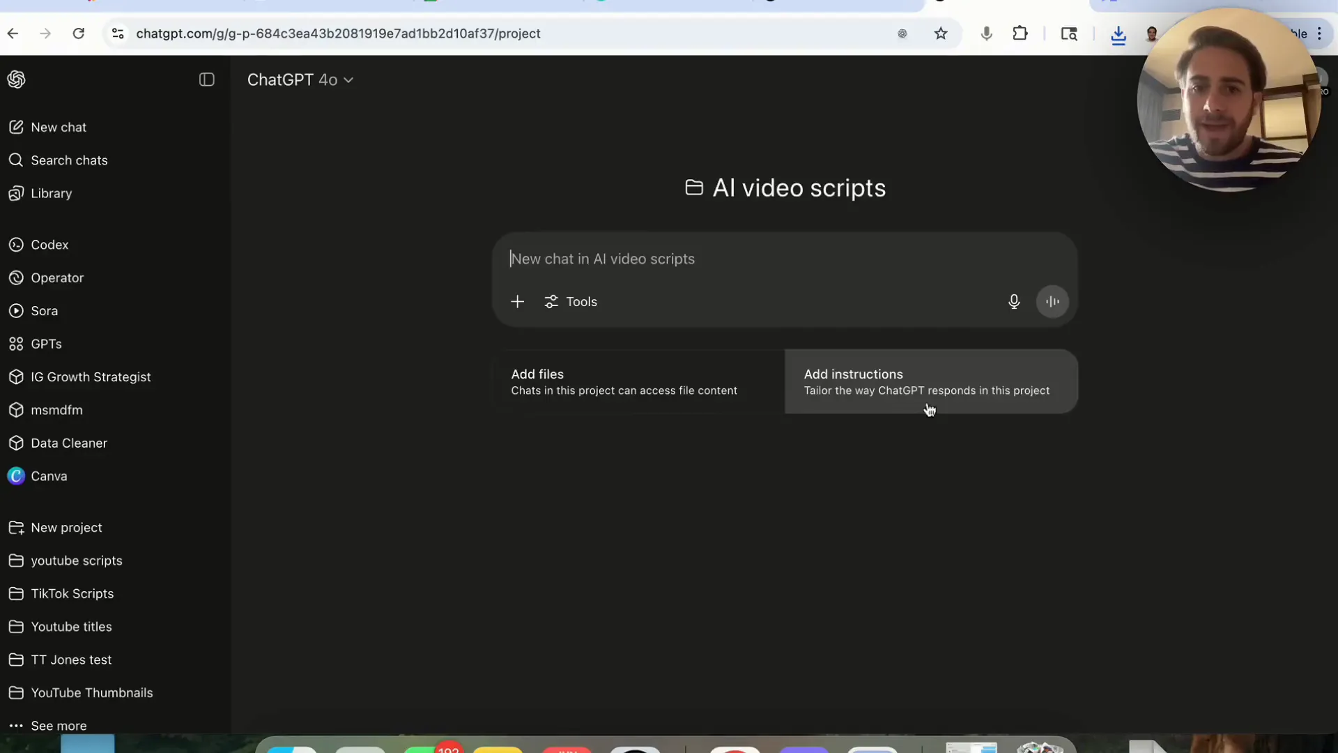
Task: Open browser Downloads
Action: [x=1118, y=35]
